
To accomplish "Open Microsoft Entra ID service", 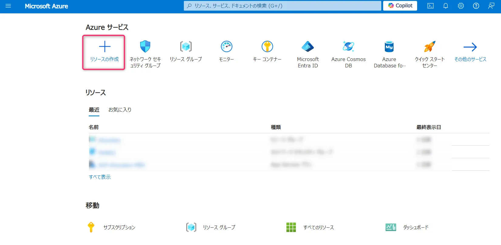I will [308, 46].
